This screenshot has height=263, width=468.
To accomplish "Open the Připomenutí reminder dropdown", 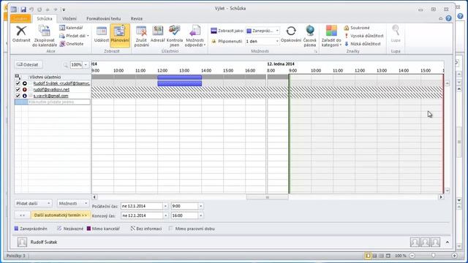I will click(277, 41).
